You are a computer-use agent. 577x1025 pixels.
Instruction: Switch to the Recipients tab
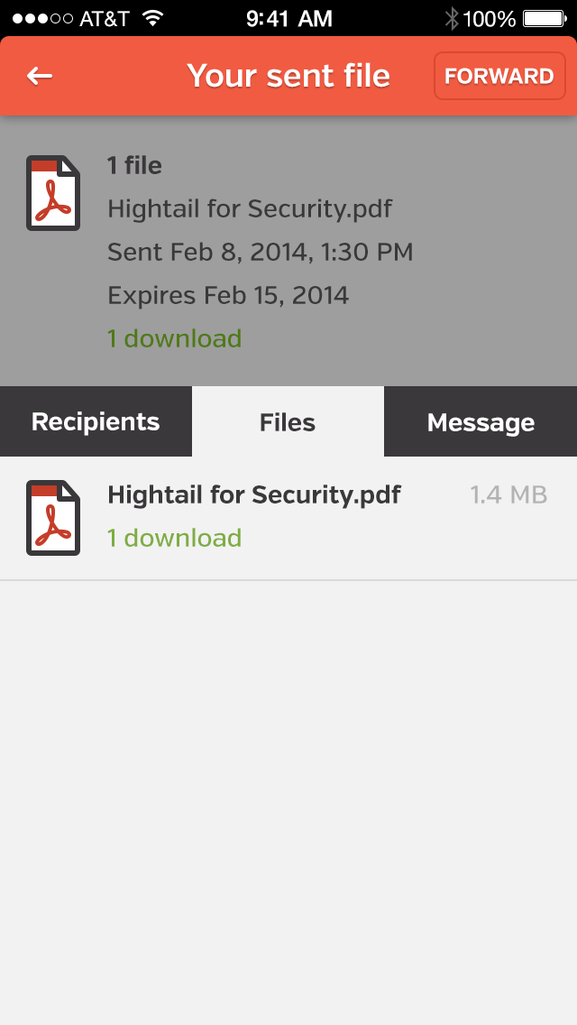pyautogui.click(x=96, y=422)
